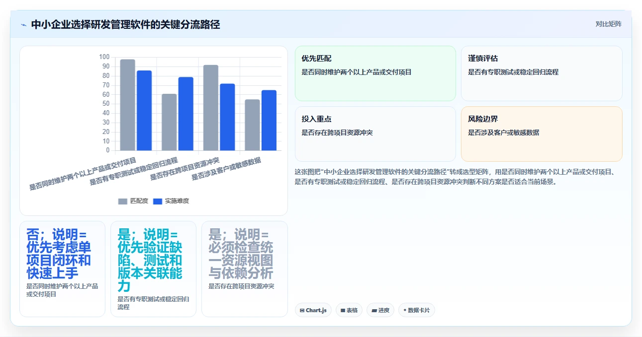642x337 pixels.
Task: Open data card 是；说明=必须检查统一资源视图与依赖分析
Action: coord(244,269)
